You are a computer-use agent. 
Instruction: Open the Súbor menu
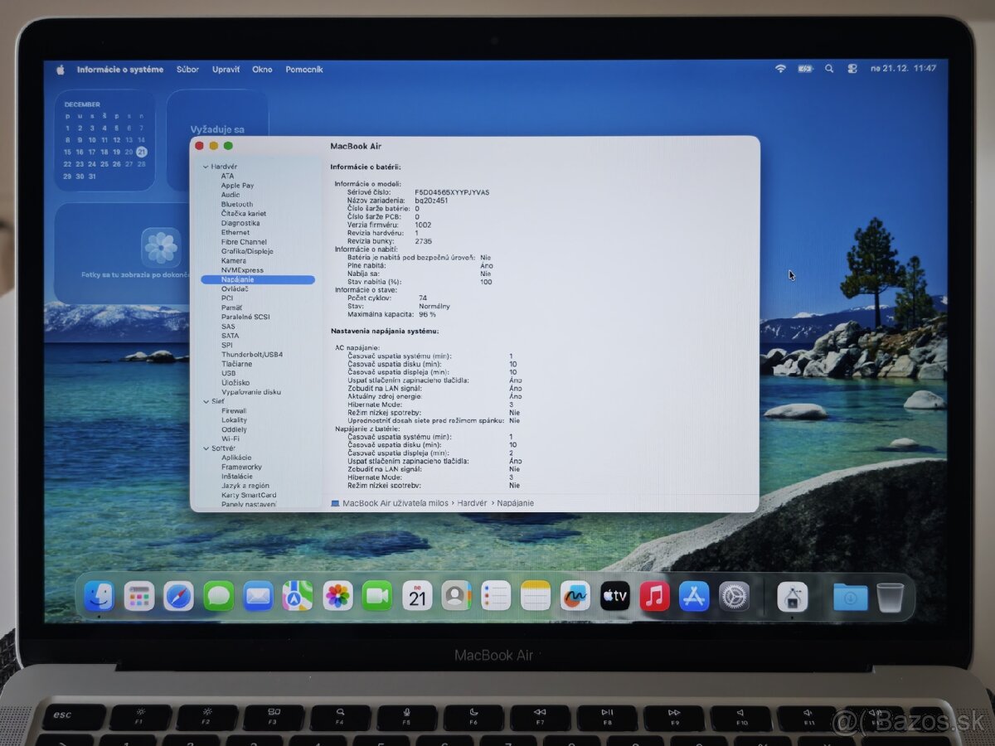[x=187, y=69]
